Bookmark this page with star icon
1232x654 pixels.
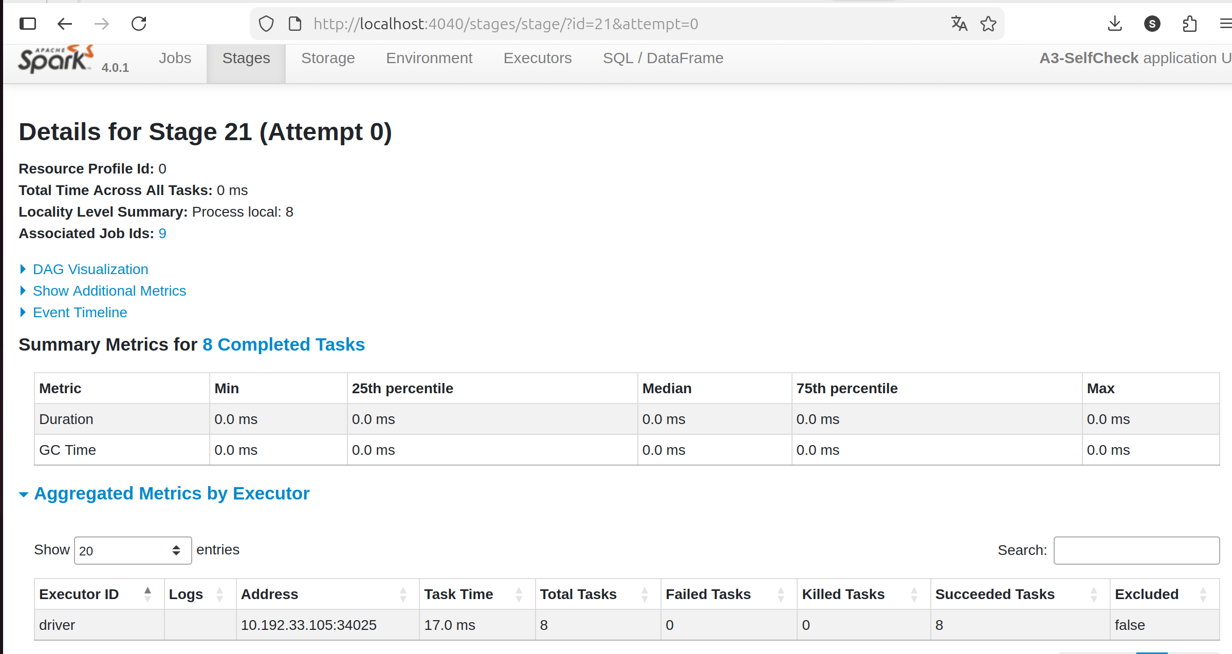[988, 24]
